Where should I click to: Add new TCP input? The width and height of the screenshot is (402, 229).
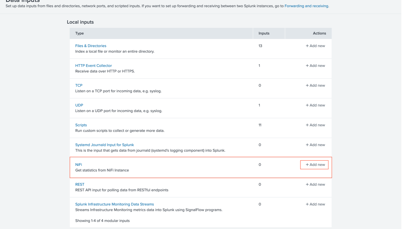pos(315,85)
